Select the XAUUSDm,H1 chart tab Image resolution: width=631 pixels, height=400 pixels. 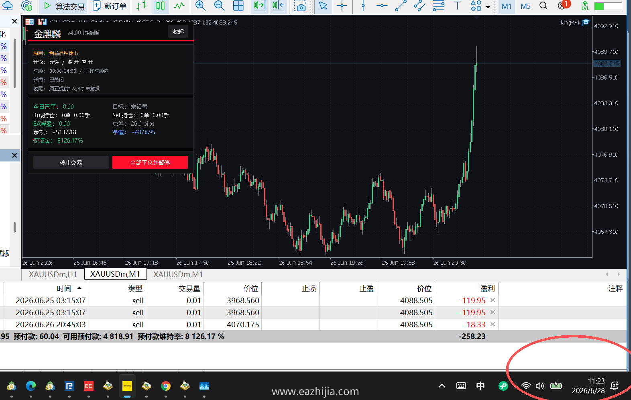53,274
